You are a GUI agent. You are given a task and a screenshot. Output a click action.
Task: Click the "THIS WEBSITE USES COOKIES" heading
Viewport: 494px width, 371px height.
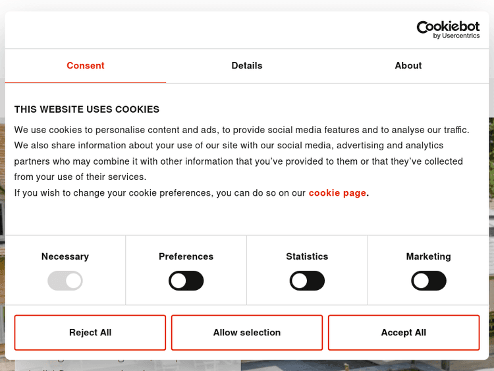click(x=87, y=109)
